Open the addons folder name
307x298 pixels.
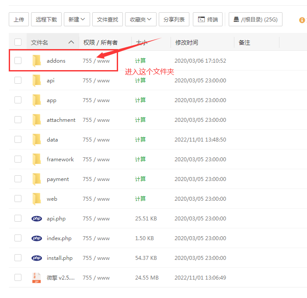point(56,61)
